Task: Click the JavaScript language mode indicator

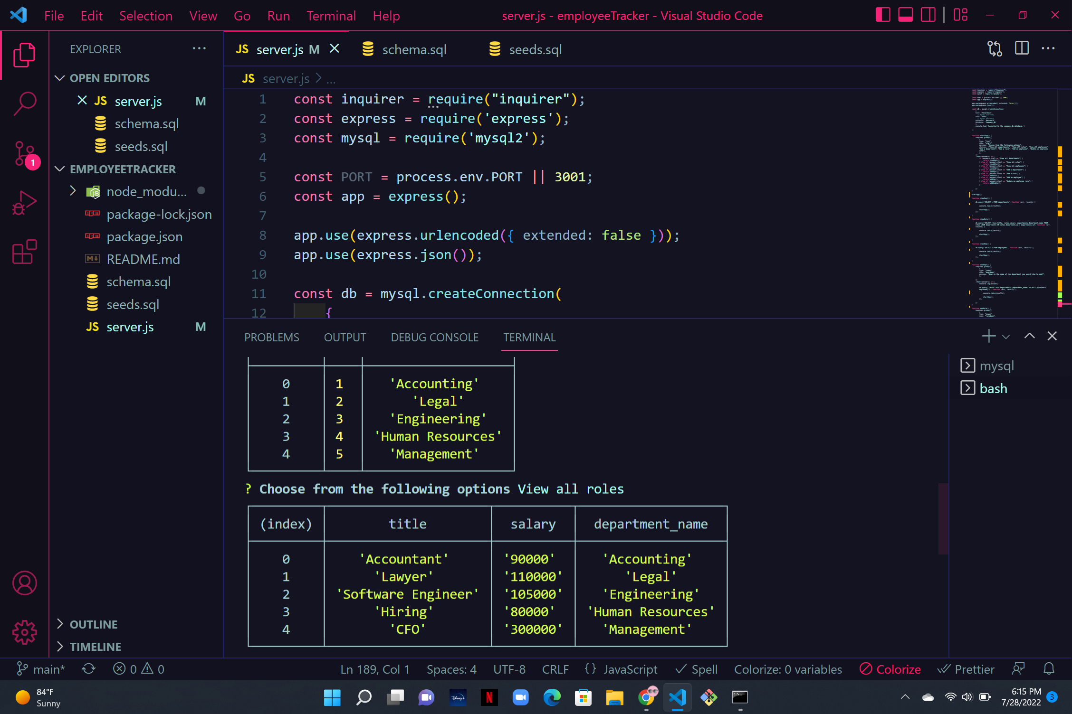Action: [631, 669]
